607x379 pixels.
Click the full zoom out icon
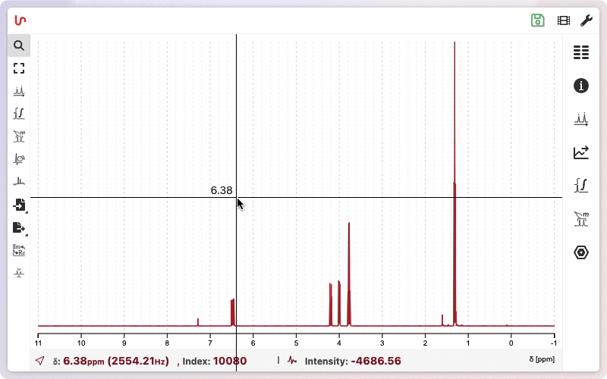point(19,68)
